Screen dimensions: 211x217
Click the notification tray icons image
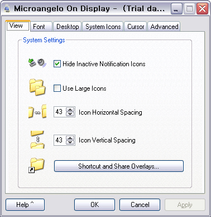coord(37,63)
